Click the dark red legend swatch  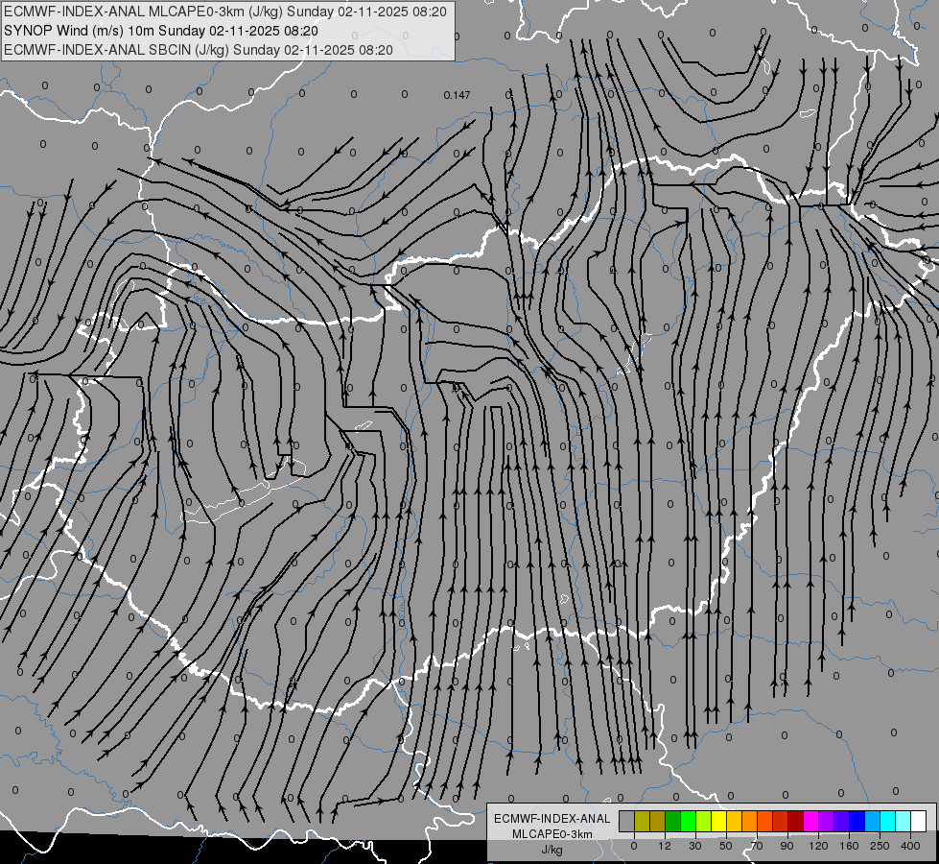pos(796,821)
